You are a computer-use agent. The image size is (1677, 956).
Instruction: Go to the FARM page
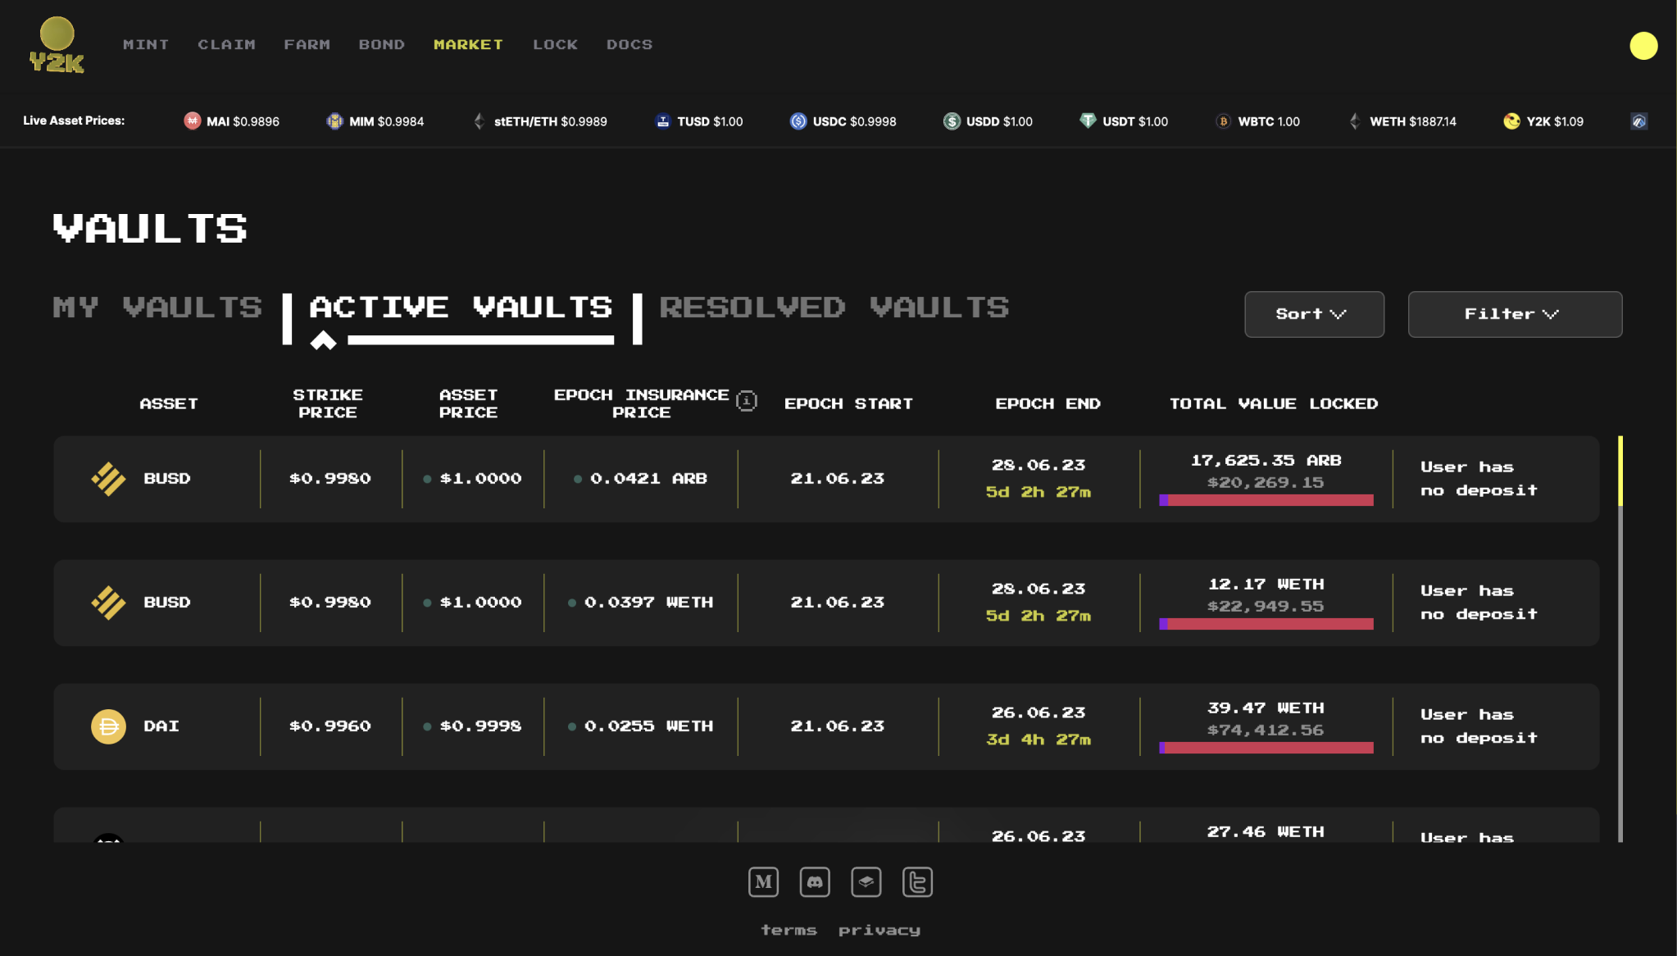click(x=307, y=44)
